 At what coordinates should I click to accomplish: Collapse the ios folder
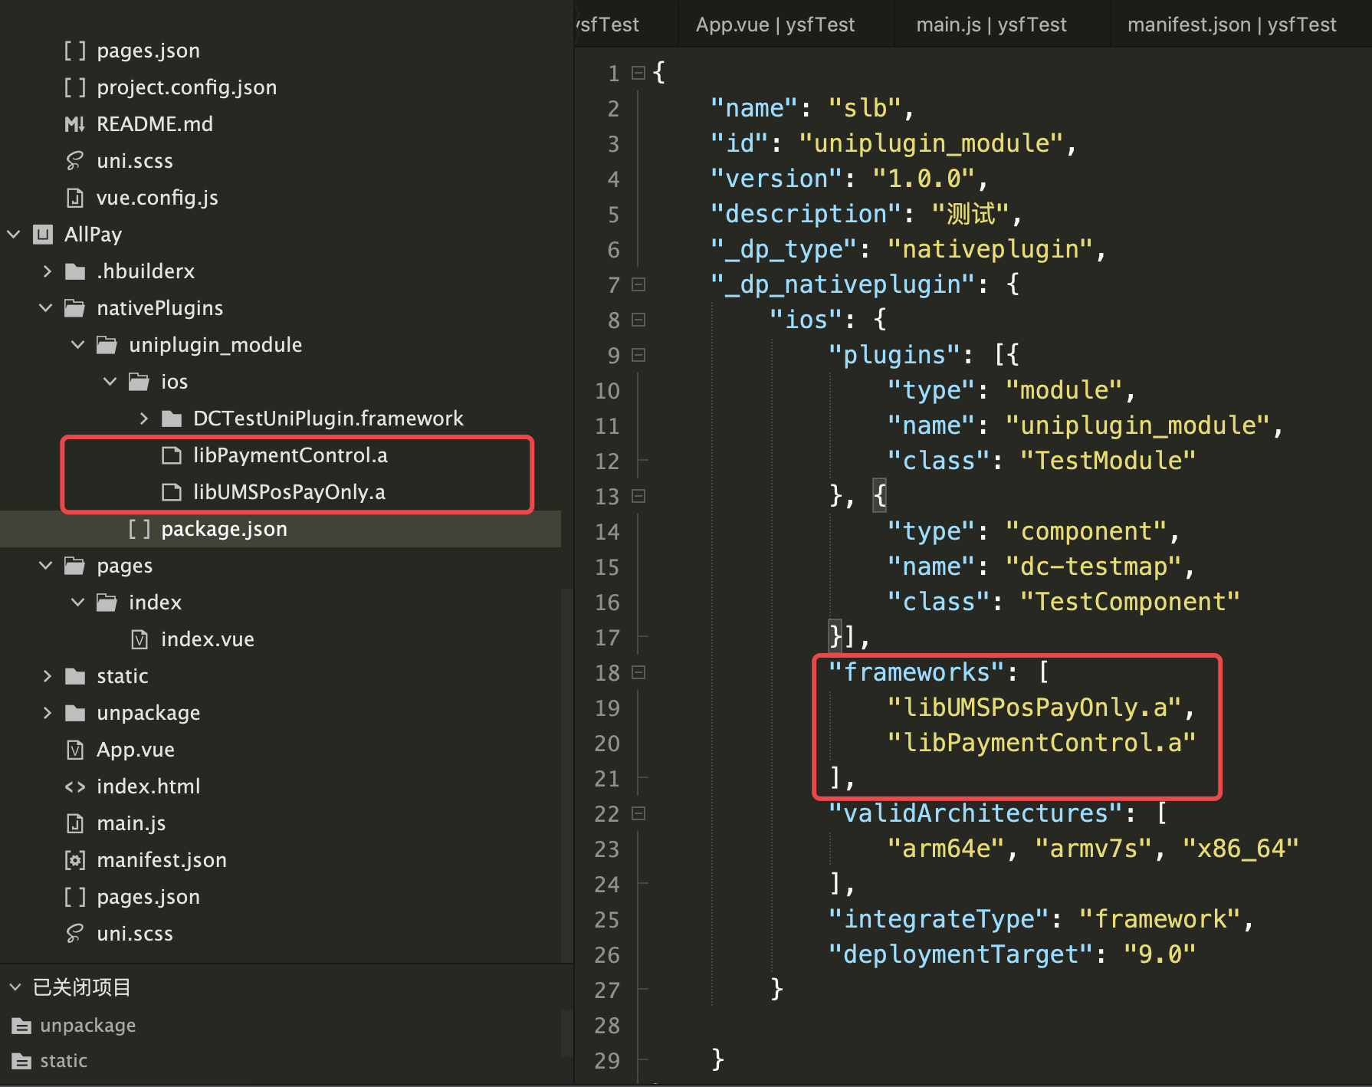(x=110, y=382)
